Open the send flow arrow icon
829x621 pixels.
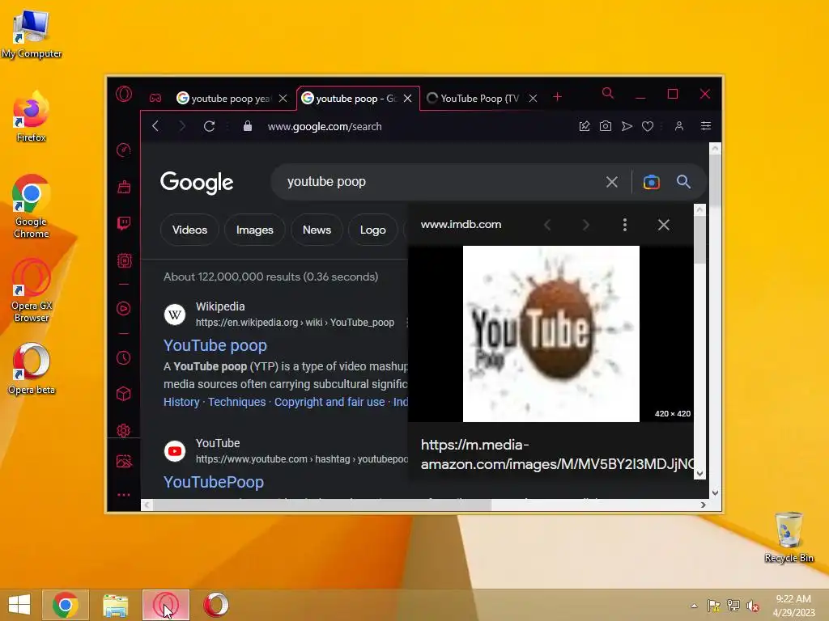627,126
